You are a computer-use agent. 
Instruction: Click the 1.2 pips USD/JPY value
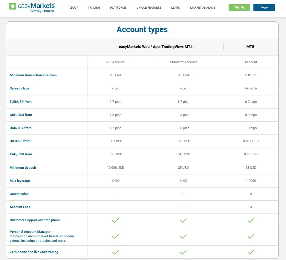[115, 128]
